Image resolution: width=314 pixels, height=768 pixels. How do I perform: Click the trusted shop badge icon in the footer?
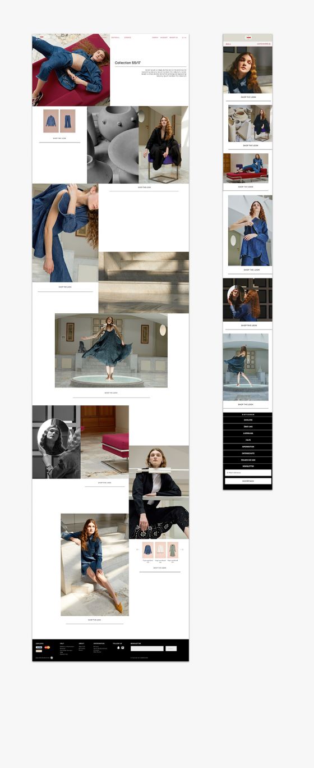click(53, 657)
